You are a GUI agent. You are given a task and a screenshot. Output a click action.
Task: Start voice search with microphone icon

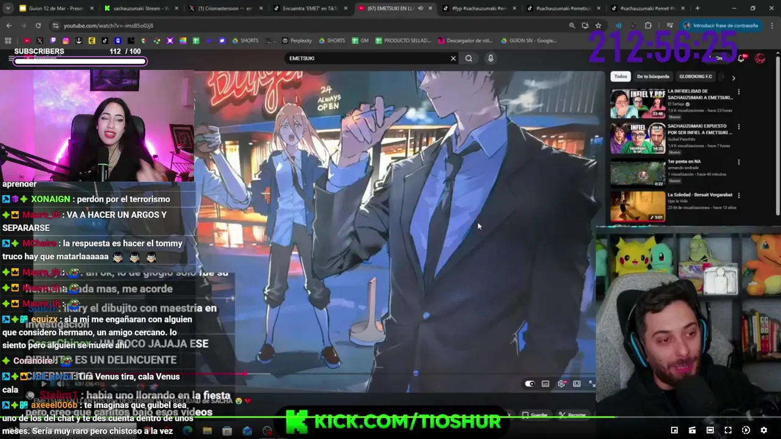coord(491,59)
